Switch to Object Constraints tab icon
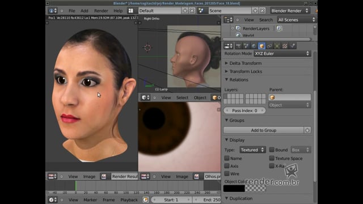Screen dimensions: 363x204 click(x=269, y=46)
